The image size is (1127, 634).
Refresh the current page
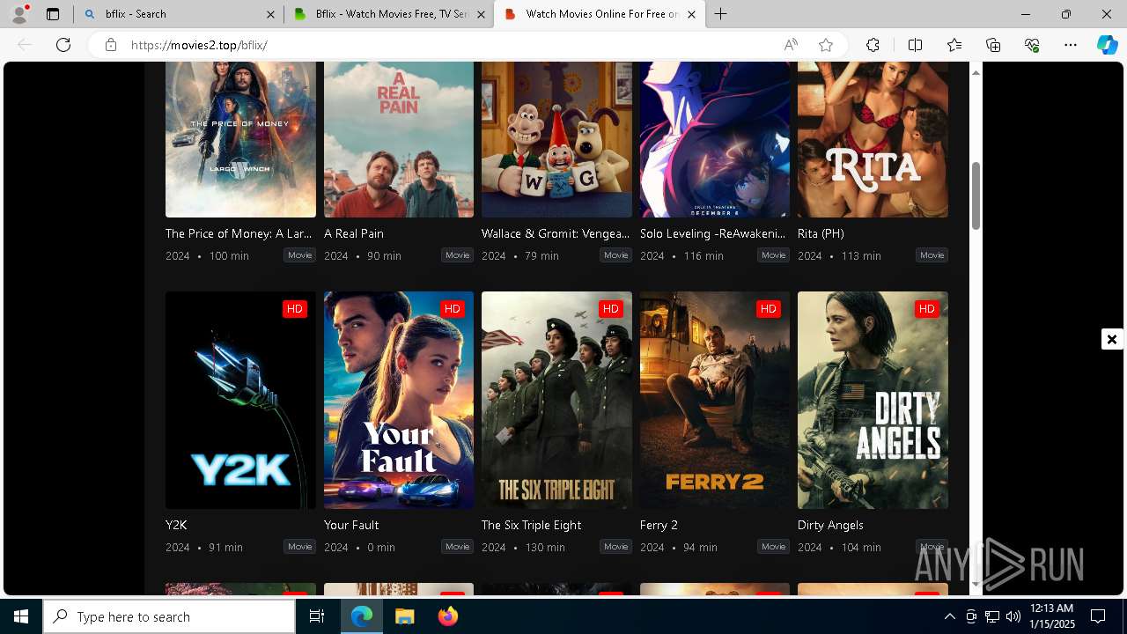click(x=63, y=45)
